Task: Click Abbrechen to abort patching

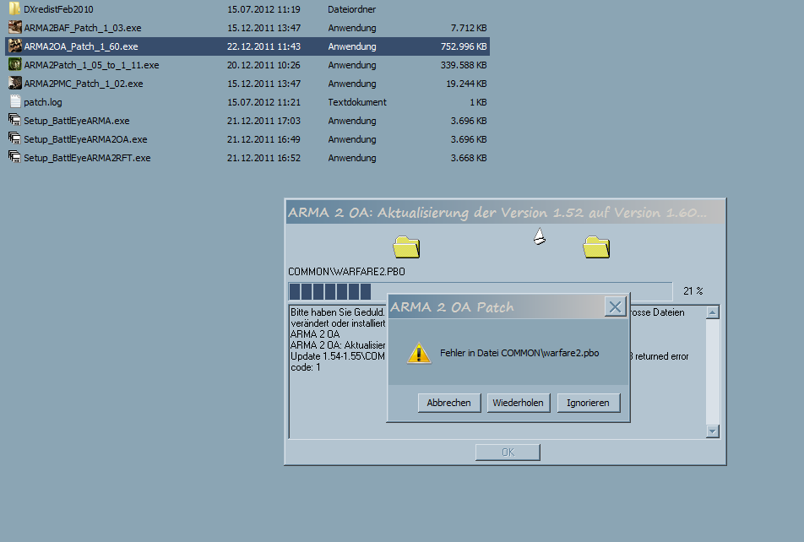Action: click(x=449, y=403)
